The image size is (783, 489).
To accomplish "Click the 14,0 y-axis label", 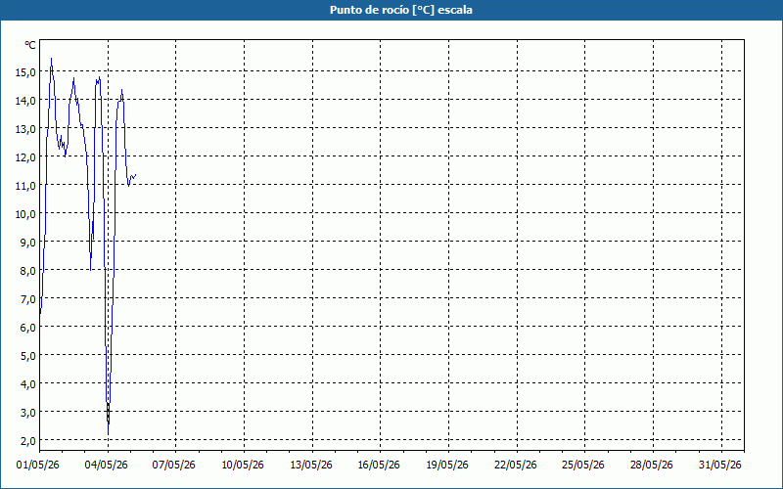I will (26, 101).
